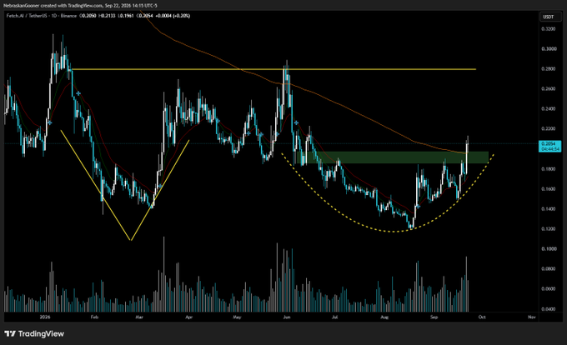Click the 2026 label on the time axis
The width and height of the screenshot is (567, 345).
click(45, 317)
